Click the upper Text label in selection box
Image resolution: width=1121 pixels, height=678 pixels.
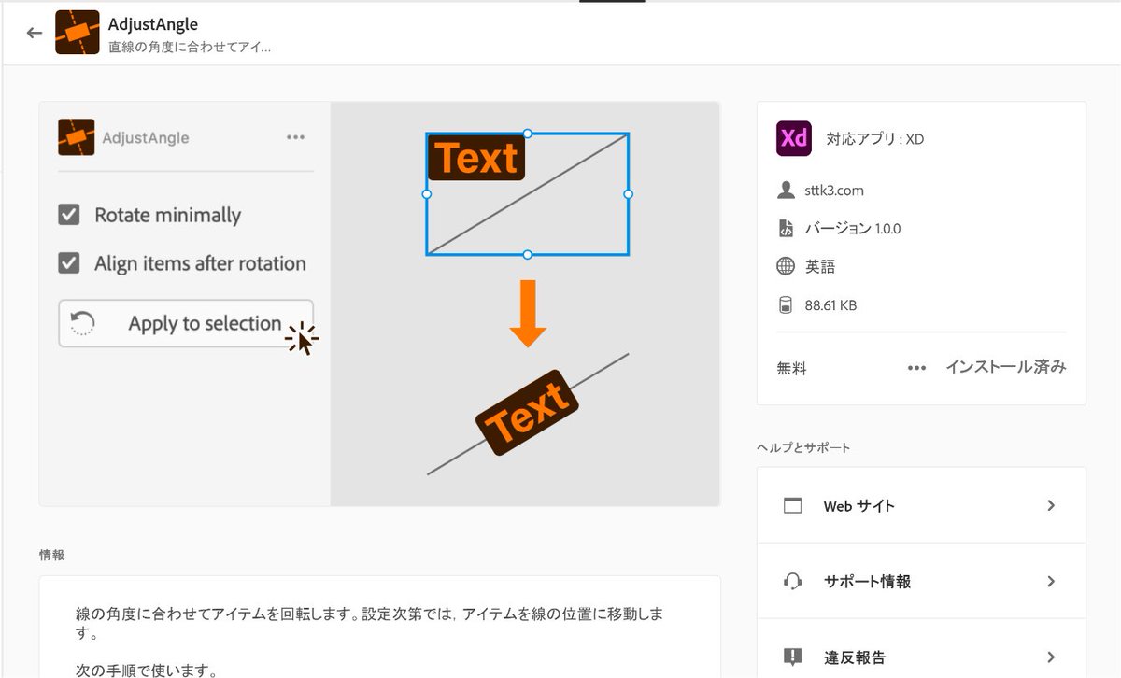[x=476, y=158]
